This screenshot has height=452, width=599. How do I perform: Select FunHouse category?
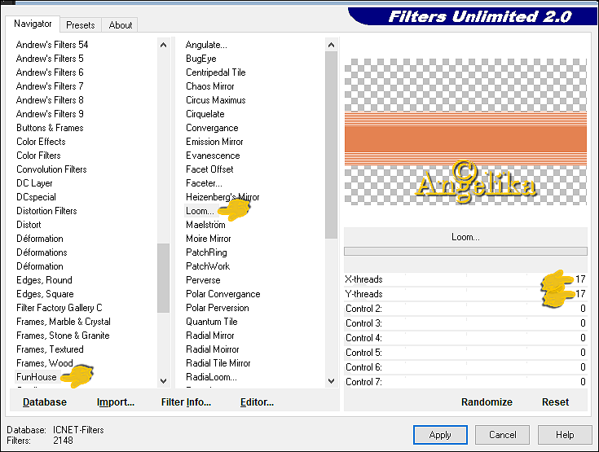pyautogui.click(x=37, y=377)
